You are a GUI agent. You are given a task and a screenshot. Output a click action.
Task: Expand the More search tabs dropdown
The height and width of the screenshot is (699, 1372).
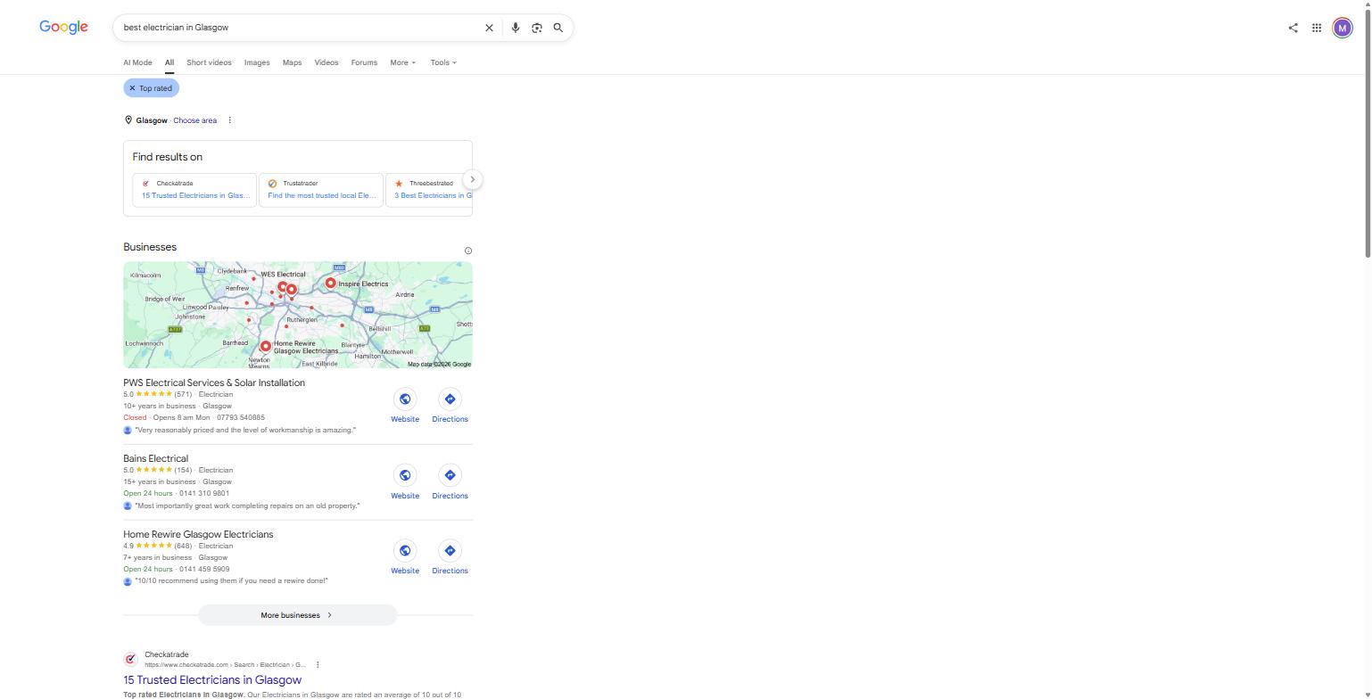402,62
